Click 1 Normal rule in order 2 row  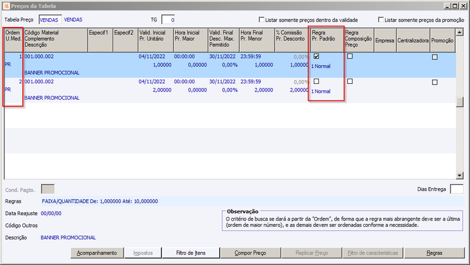(x=321, y=91)
